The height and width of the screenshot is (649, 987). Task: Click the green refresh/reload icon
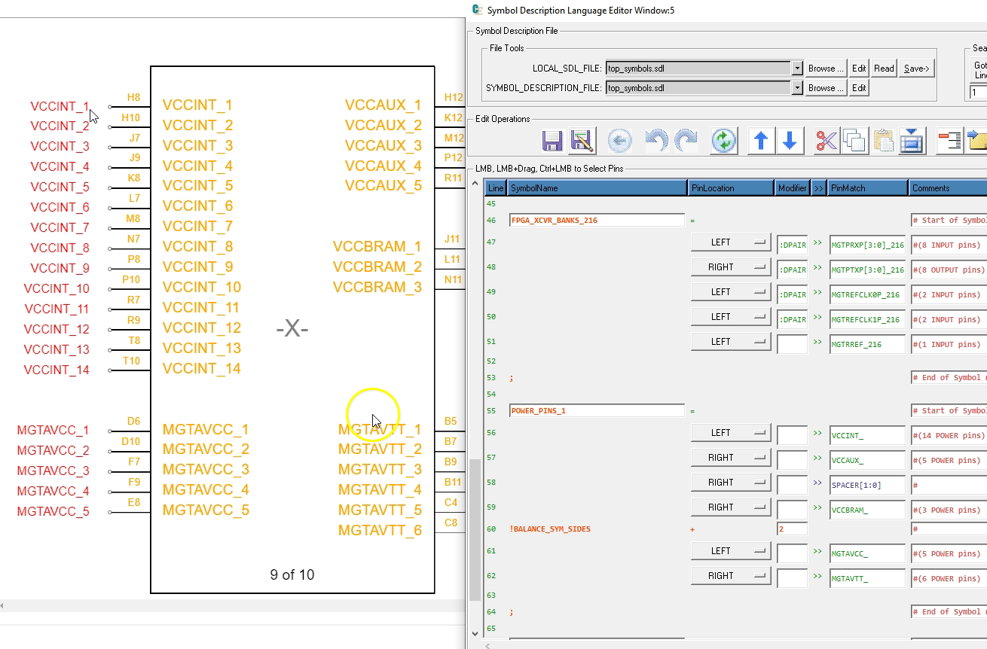[x=723, y=141]
